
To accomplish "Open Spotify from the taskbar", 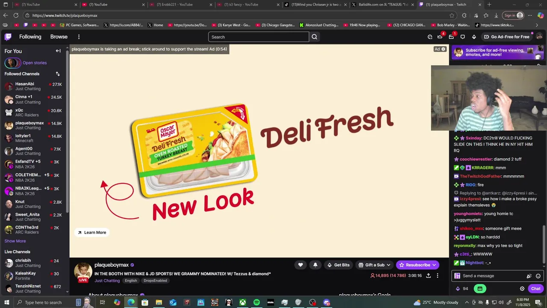I will 256,302.
